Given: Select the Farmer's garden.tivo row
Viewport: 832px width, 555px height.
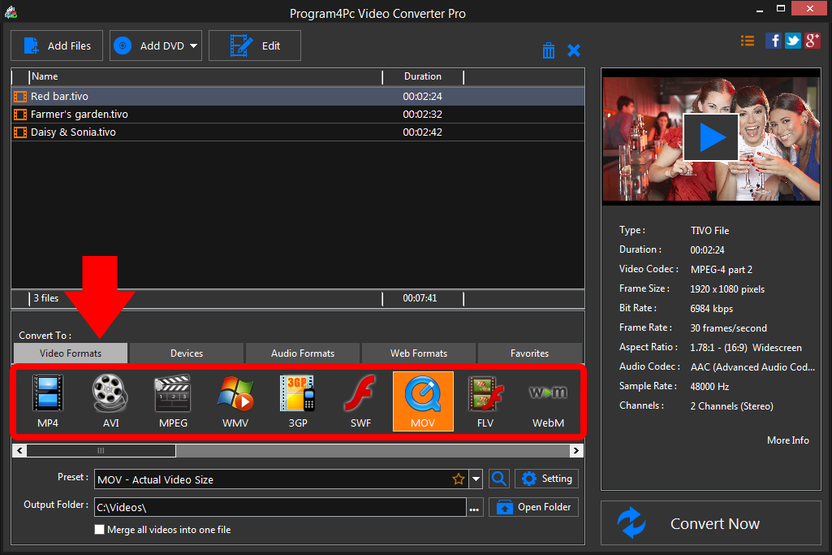Looking at the screenshot, I should (298, 115).
